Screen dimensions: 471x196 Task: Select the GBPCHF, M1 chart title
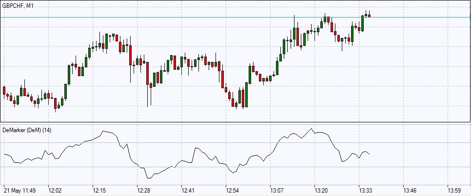coord(18,5)
